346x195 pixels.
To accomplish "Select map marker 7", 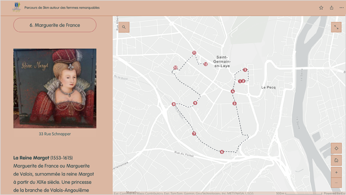I will [x=194, y=133].
